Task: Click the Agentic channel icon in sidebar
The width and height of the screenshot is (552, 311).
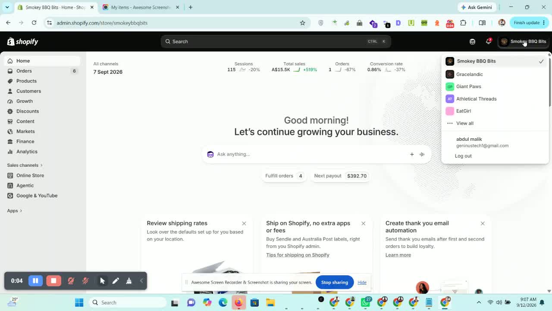Action: coord(10,186)
